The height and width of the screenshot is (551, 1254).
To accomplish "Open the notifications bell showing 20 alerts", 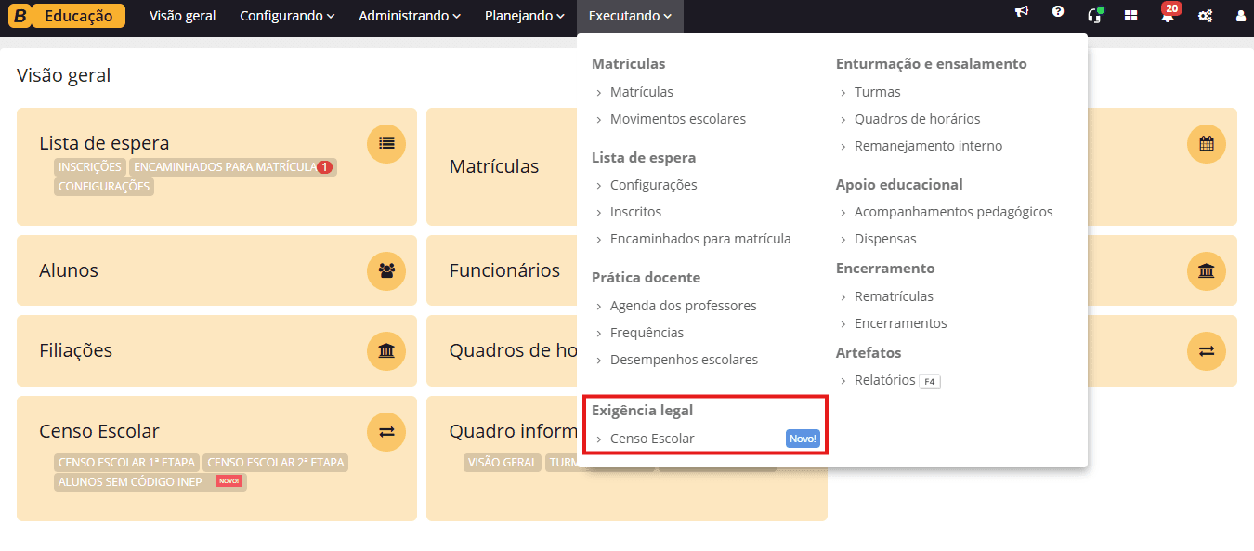I will click(1168, 16).
